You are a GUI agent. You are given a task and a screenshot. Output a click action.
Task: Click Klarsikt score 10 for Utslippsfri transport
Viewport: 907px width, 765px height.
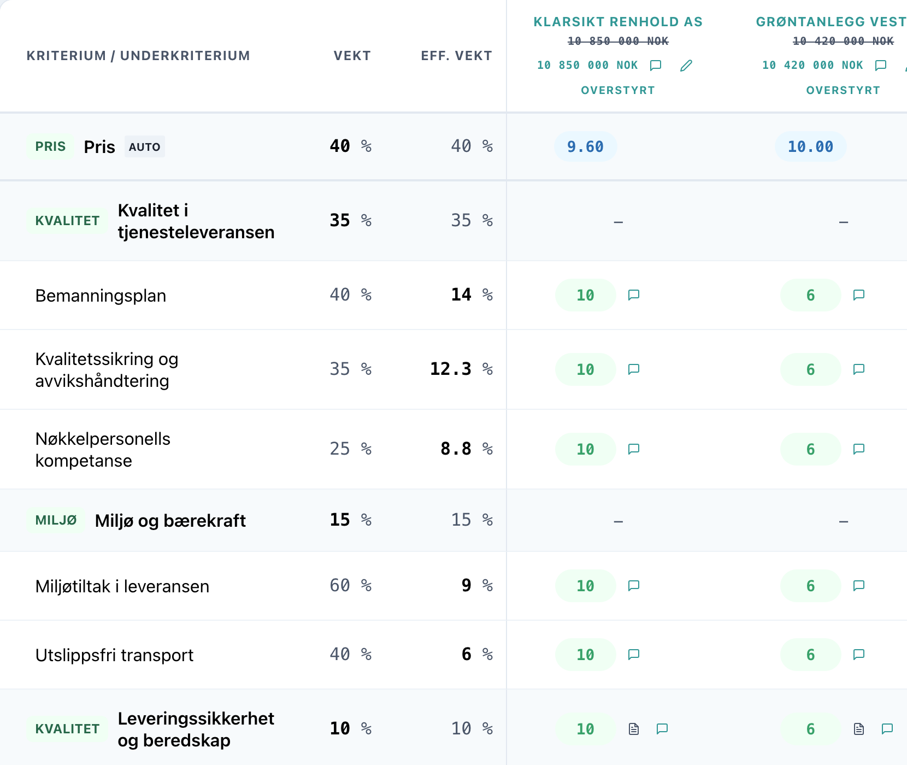pos(586,655)
